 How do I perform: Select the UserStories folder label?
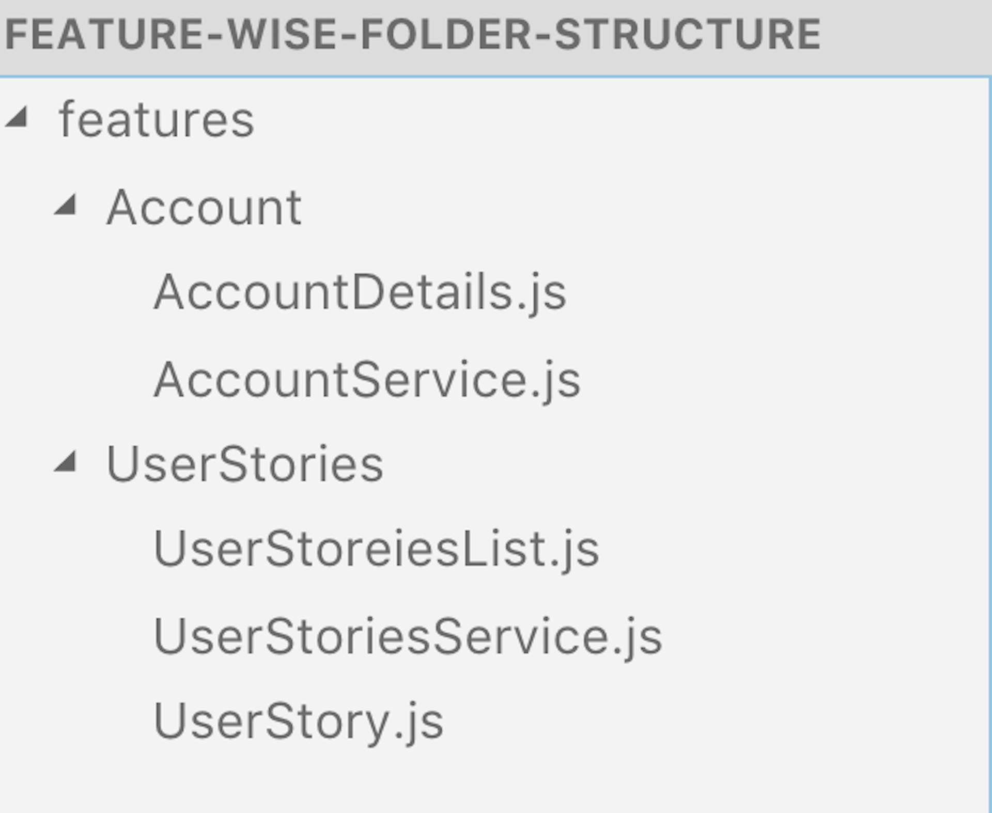[x=244, y=464]
